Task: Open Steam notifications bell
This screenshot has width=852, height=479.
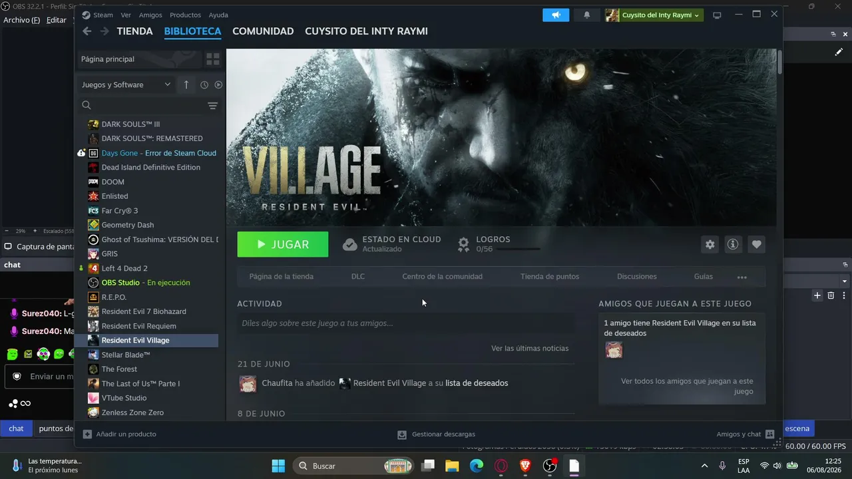Action: pos(586,15)
